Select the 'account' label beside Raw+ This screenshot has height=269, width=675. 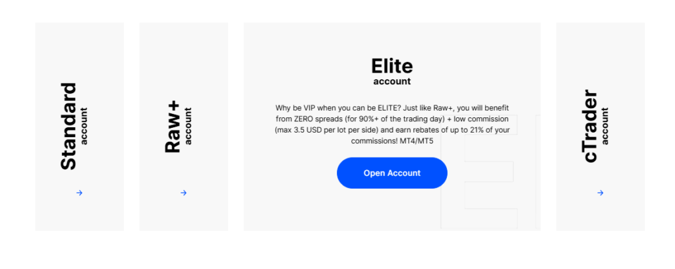188,126
